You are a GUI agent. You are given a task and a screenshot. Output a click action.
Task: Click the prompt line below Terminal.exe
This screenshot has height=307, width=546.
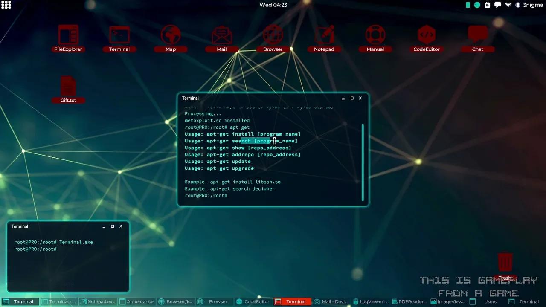point(35,249)
